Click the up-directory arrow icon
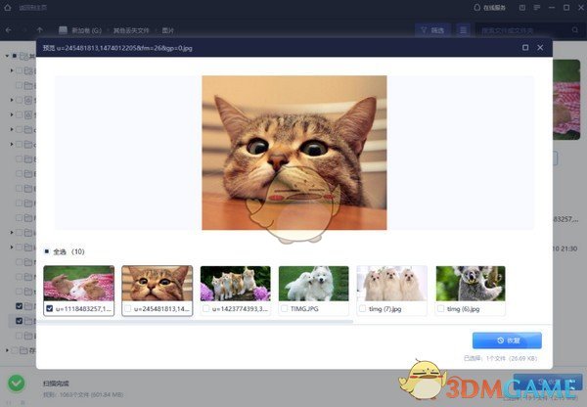Image resolution: width=587 pixels, height=407 pixels. (x=40, y=30)
